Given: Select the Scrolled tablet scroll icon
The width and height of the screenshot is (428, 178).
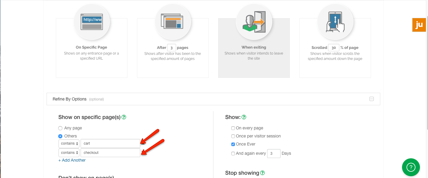Looking at the screenshot, I should 335,22.
